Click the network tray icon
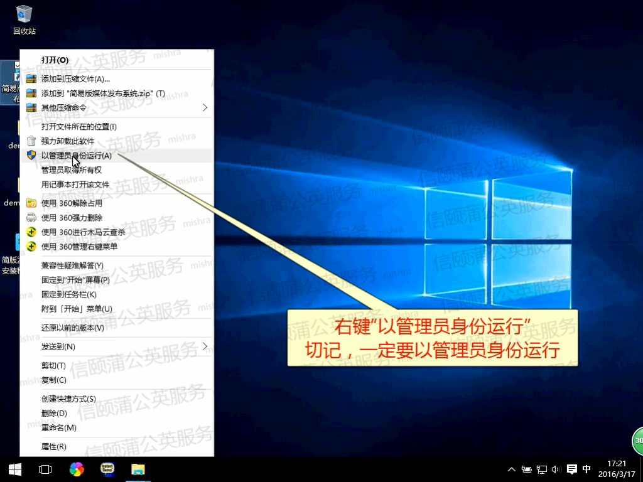The image size is (643, 482). tap(541, 469)
